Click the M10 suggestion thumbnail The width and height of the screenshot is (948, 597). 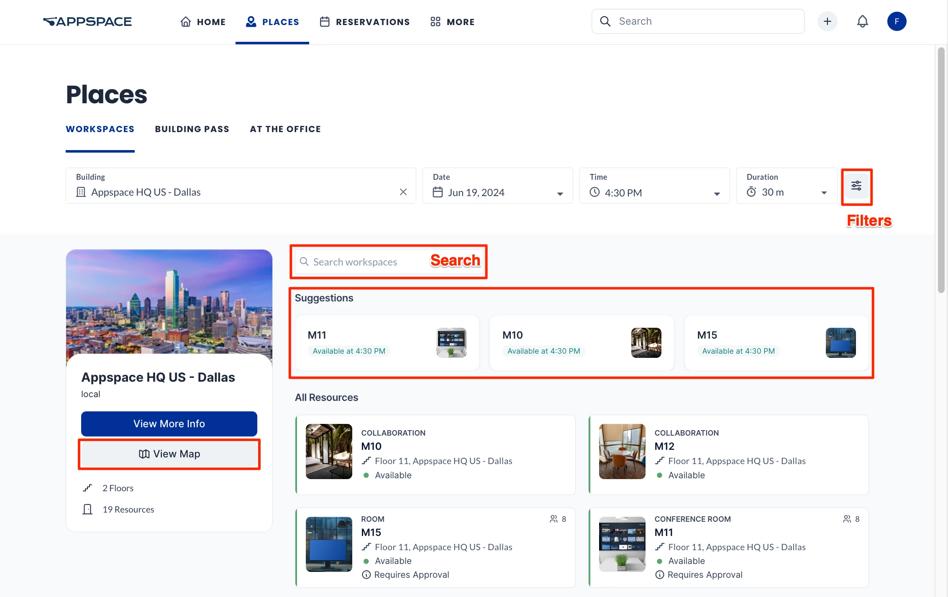click(x=646, y=342)
